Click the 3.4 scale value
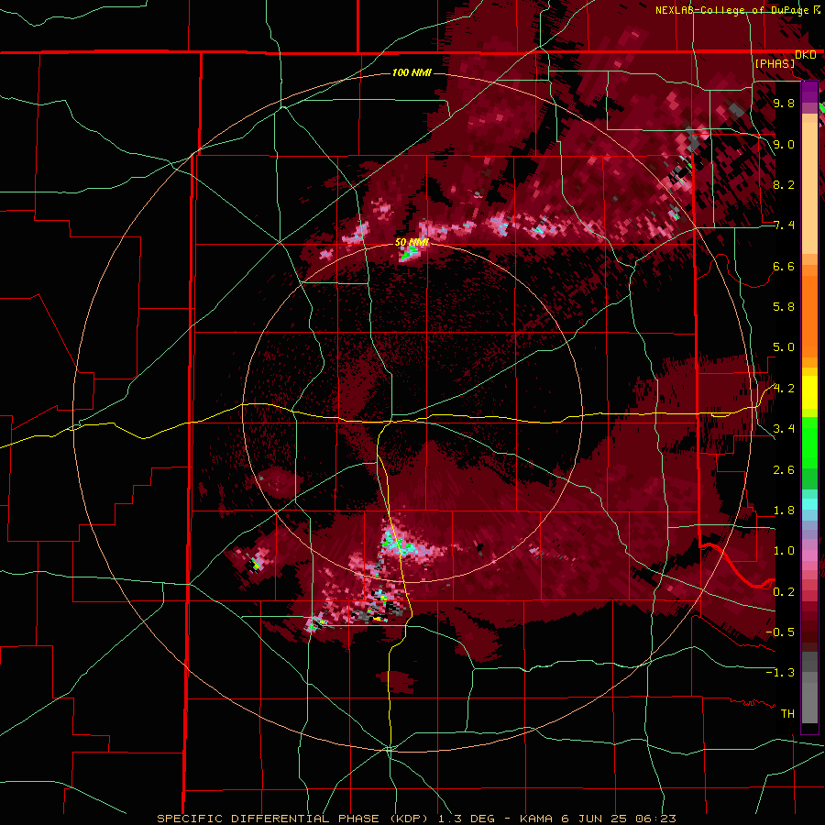This screenshot has width=825, height=825. pyautogui.click(x=784, y=429)
